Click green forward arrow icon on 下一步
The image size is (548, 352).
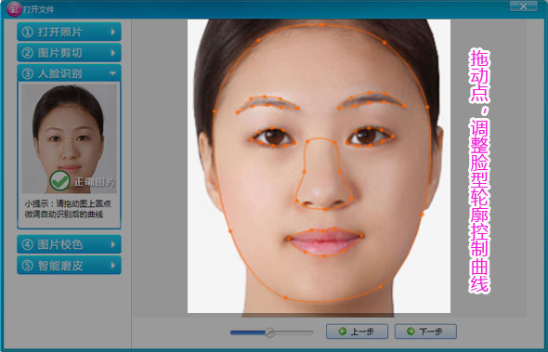411,332
